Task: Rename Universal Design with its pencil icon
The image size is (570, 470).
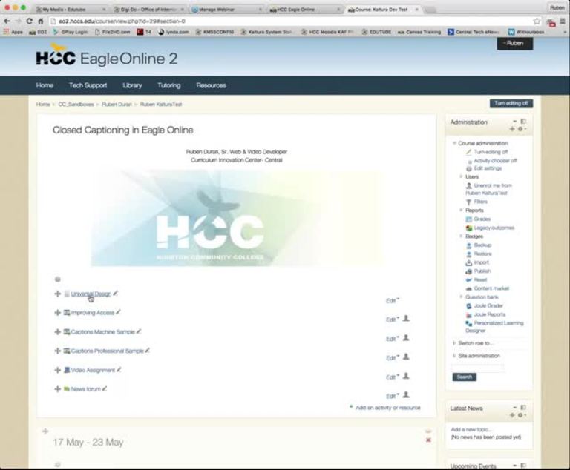Action: 116,293
